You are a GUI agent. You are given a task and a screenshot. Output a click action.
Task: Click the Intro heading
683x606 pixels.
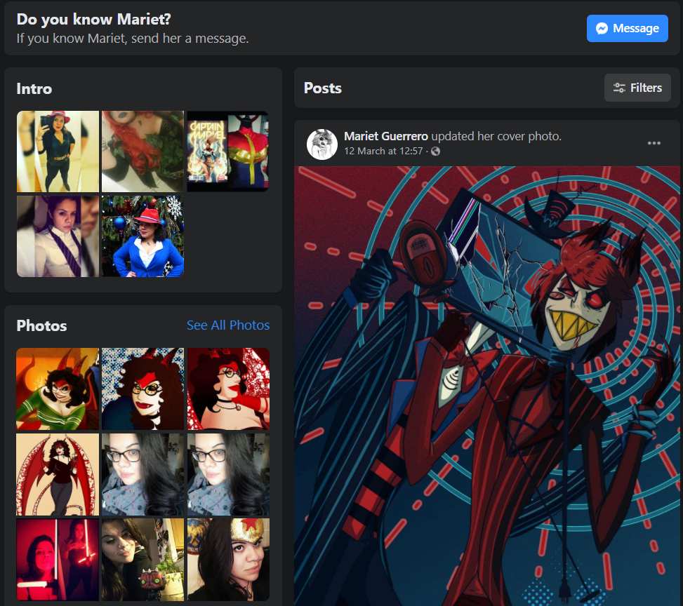34,89
